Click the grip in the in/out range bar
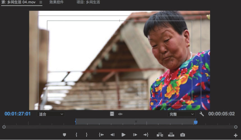Viewport: 241px width, 140px height. coord(136,122)
